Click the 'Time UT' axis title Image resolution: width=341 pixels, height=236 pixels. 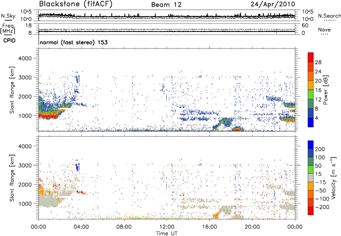pyautogui.click(x=167, y=233)
